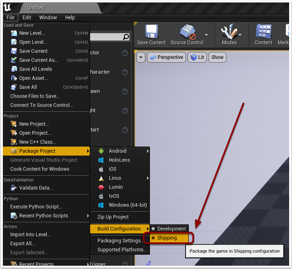Expand the Modes dropdown arrow
The image size is (292, 269).
click(240, 35)
